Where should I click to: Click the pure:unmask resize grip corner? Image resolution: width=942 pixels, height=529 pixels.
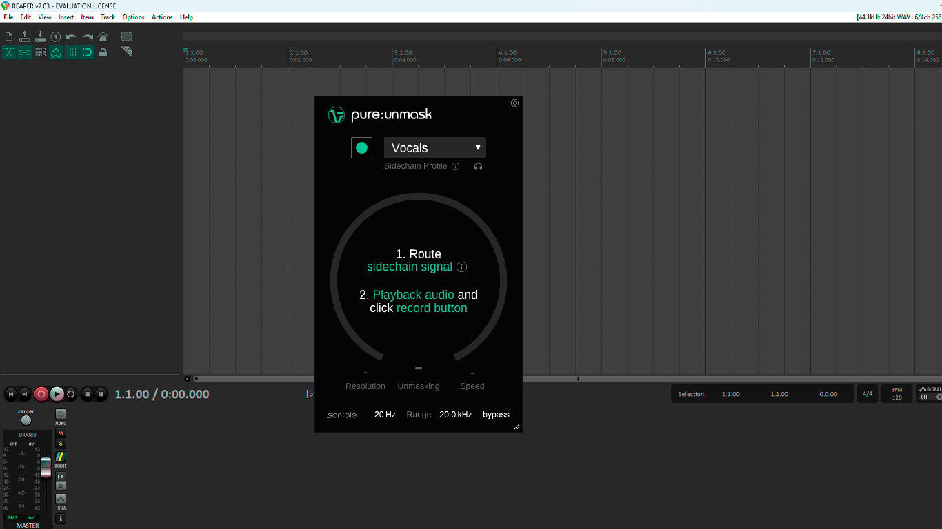point(517,427)
